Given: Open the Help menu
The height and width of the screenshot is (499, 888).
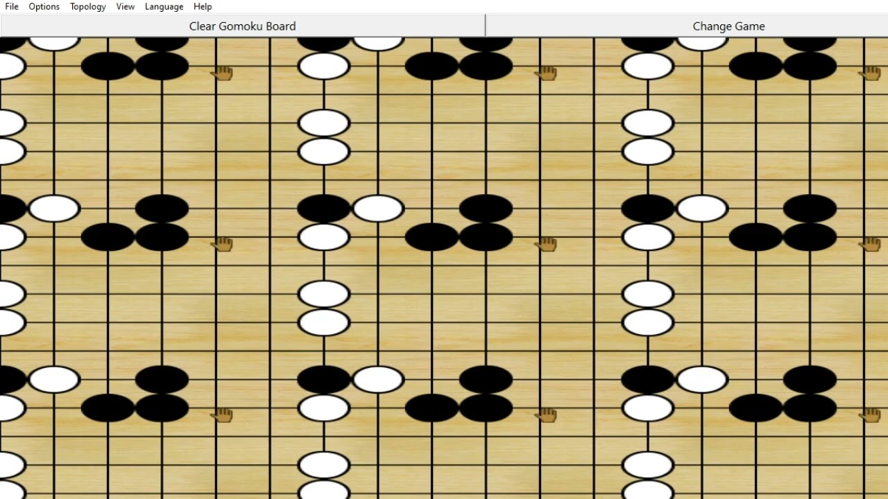Looking at the screenshot, I should point(203,6).
